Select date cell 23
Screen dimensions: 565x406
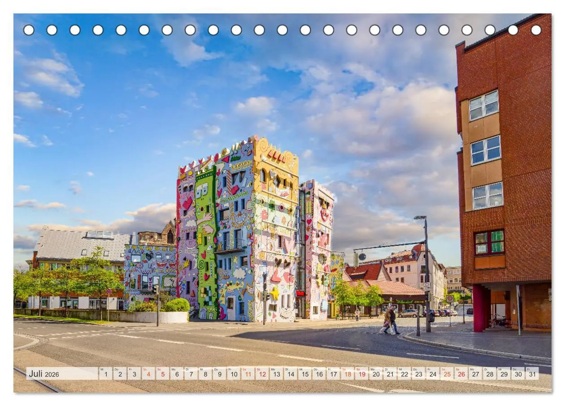[418, 373]
